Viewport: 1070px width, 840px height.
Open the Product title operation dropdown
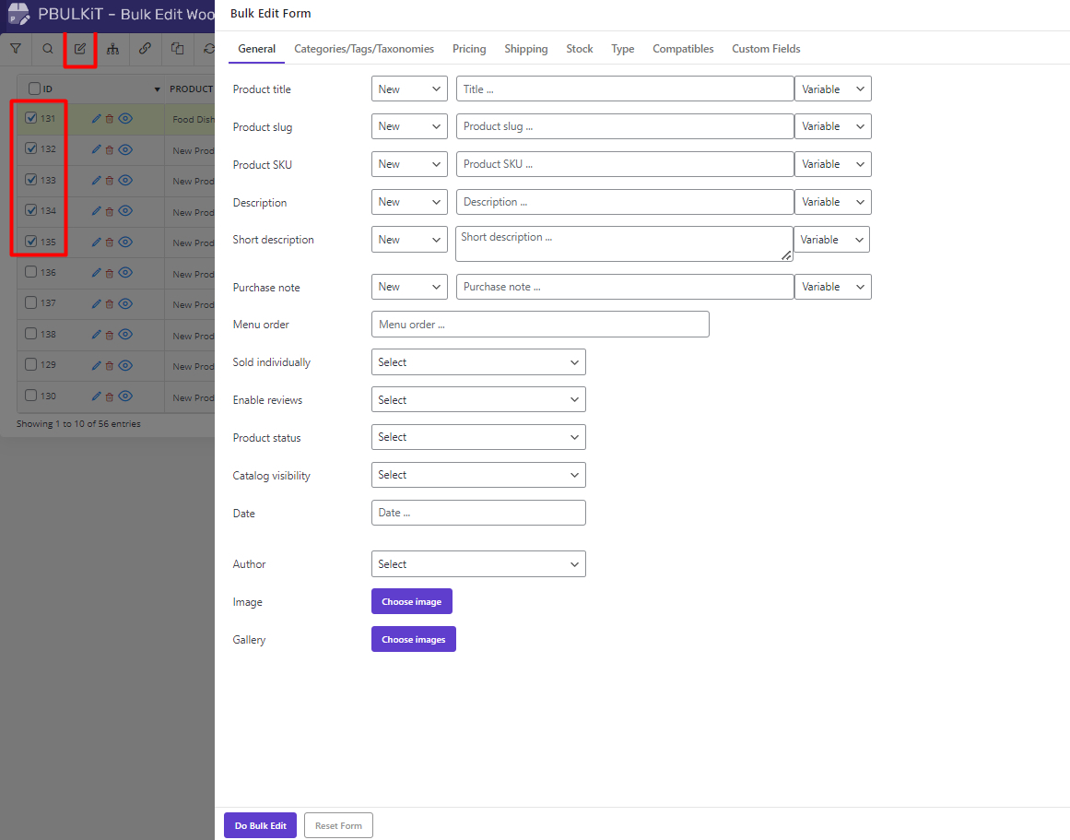[x=409, y=89]
